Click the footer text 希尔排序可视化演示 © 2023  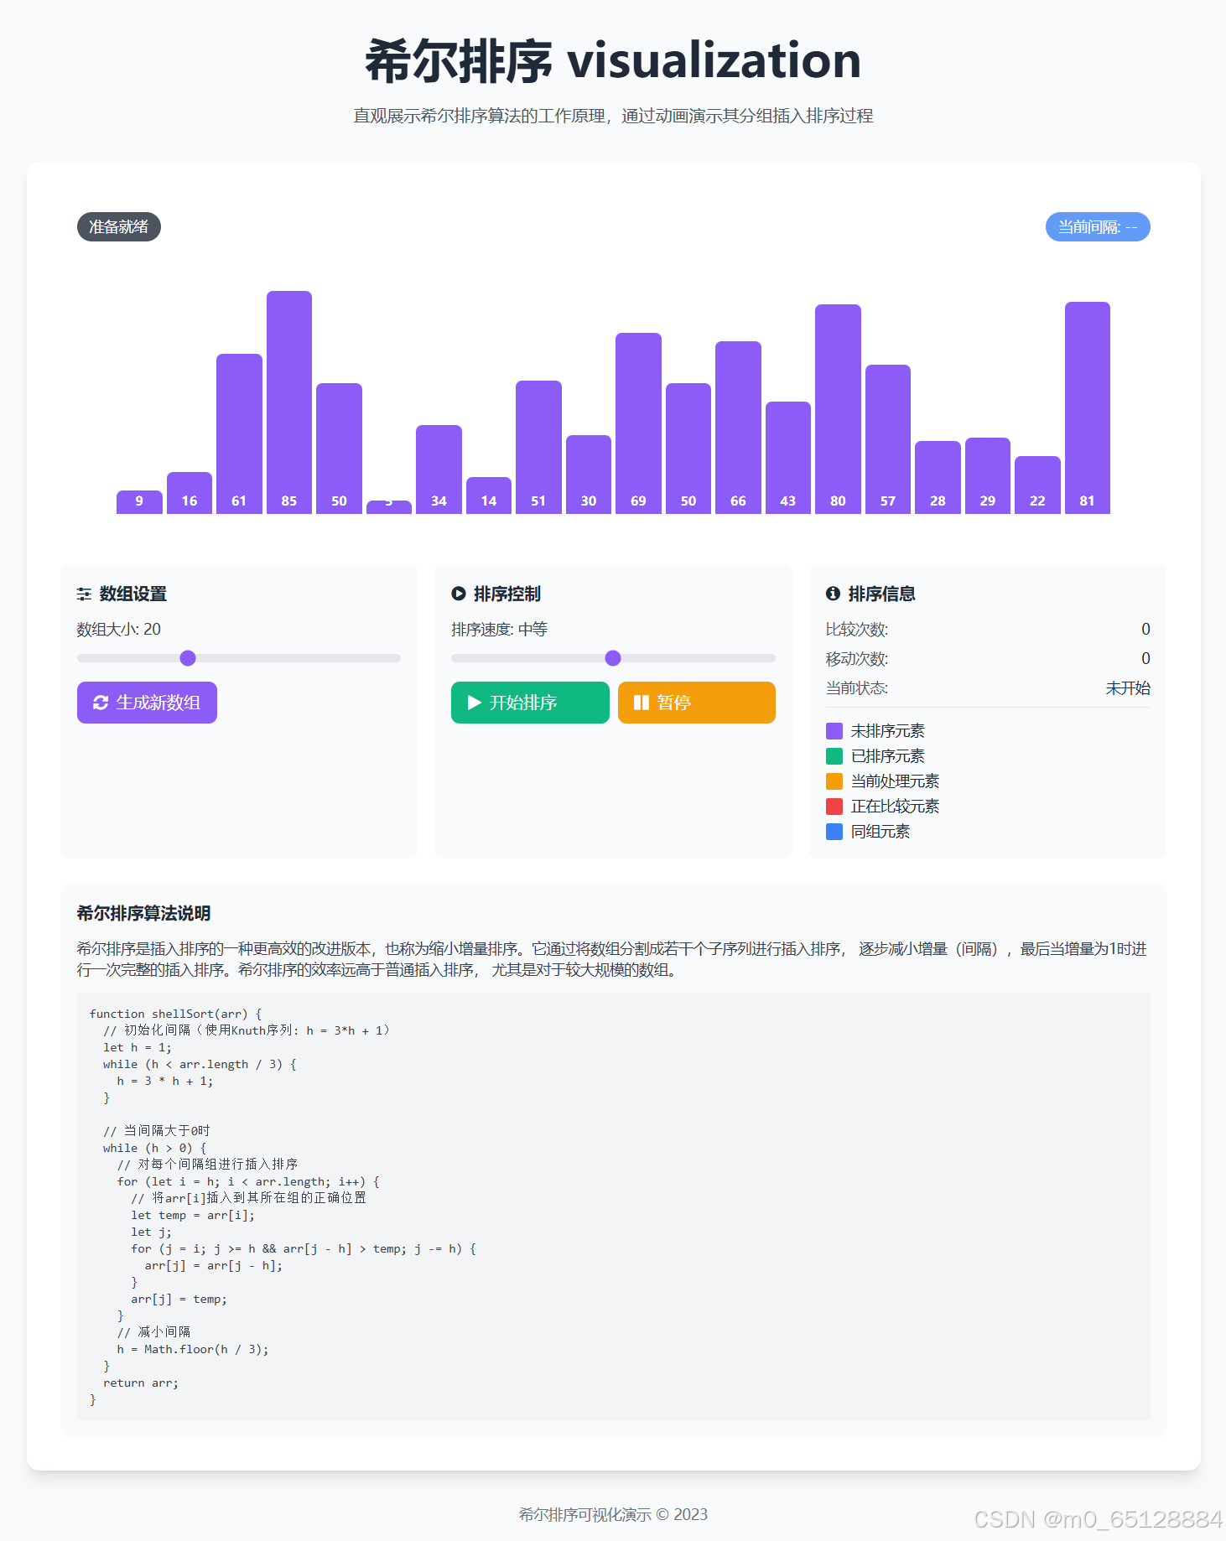tap(613, 1514)
